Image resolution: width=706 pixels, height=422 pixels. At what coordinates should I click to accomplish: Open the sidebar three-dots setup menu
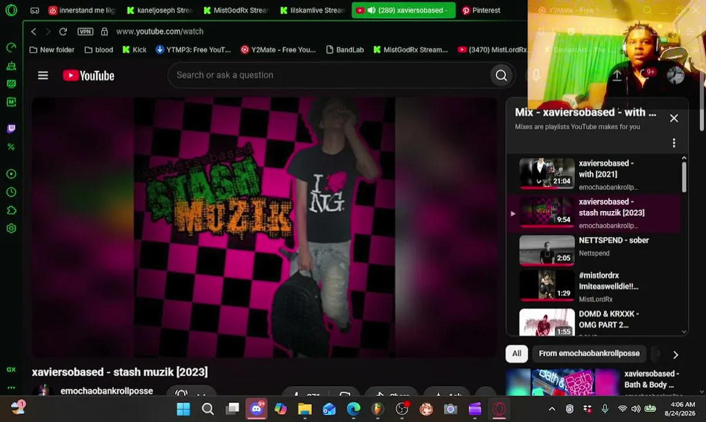click(11, 387)
